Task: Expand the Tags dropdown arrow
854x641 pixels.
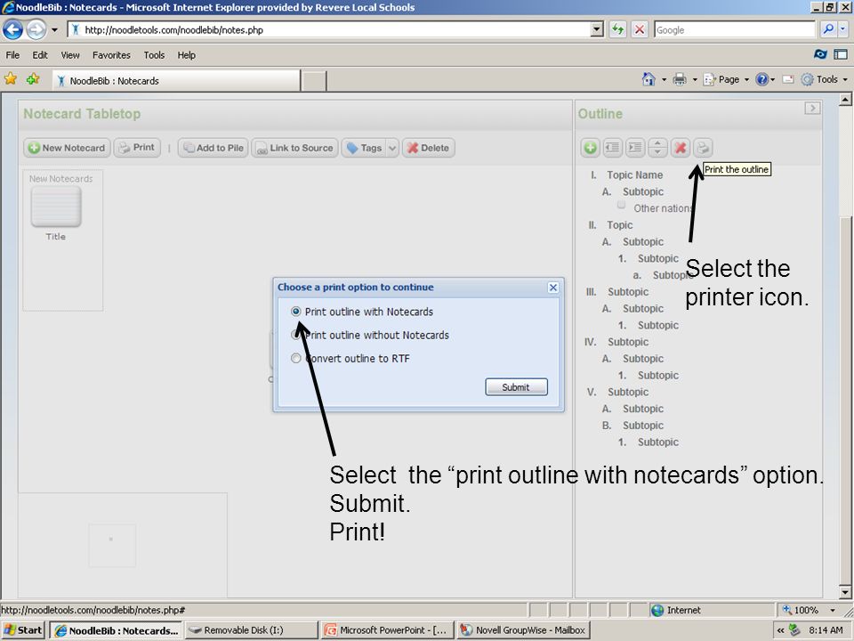Action: coord(392,148)
